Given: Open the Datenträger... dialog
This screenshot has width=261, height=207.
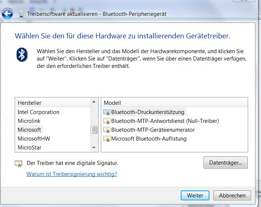Looking at the screenshot, I should [226, 162].
